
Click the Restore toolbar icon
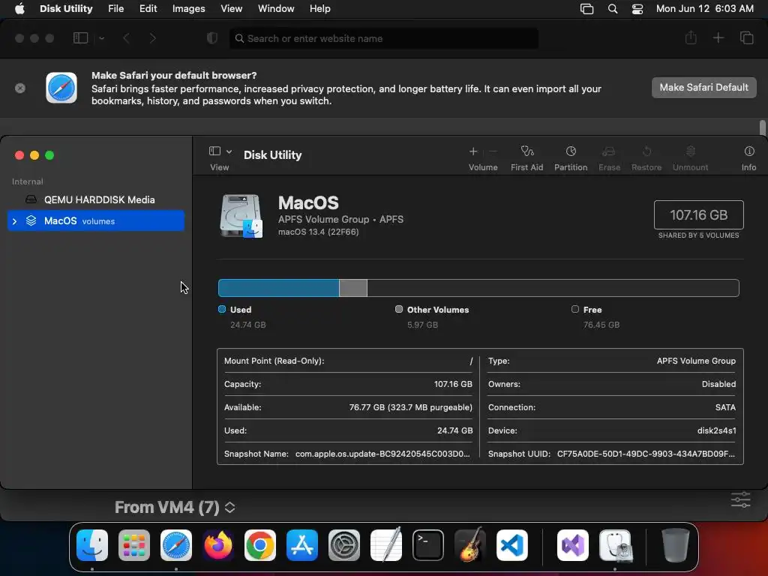tap(646, 151)
